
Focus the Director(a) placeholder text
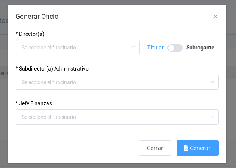click(49, 48)
